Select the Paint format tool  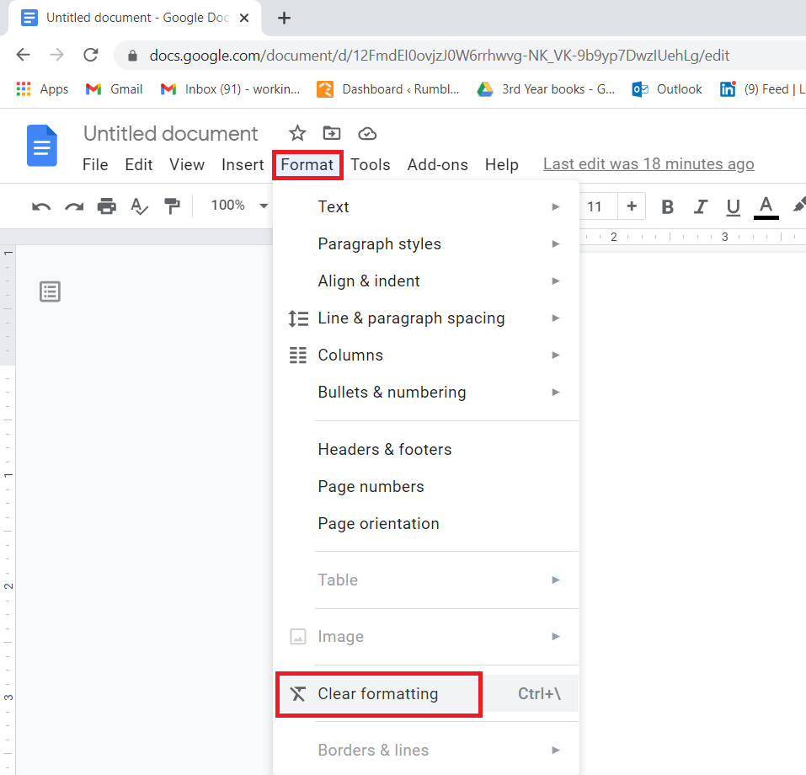[173, 206]
